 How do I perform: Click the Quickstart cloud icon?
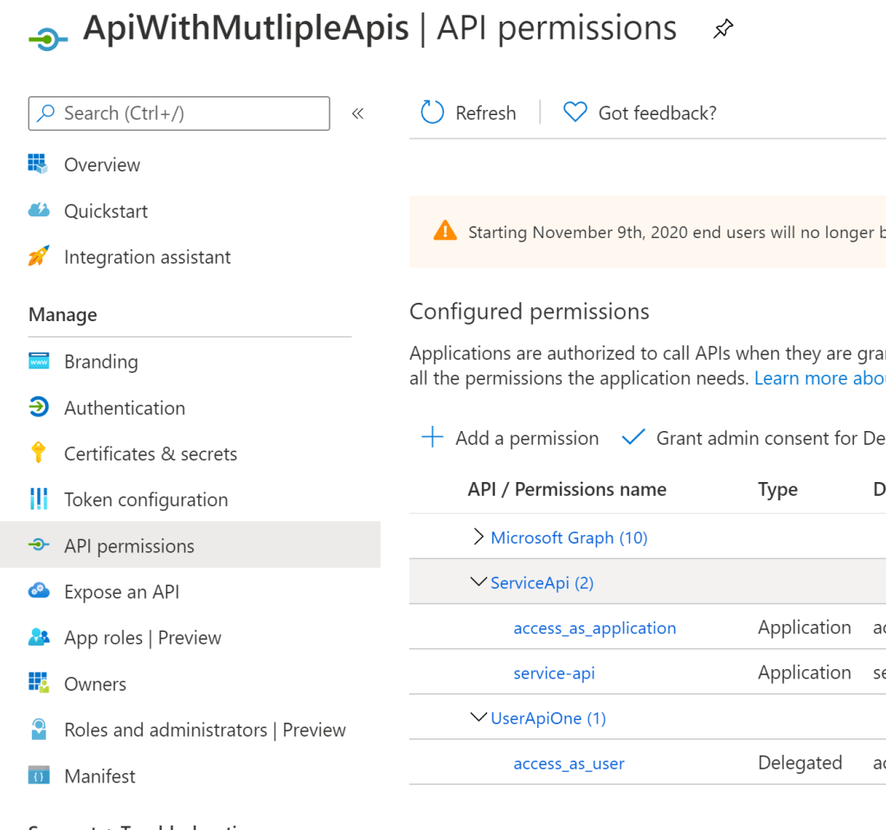click(38, 210)
